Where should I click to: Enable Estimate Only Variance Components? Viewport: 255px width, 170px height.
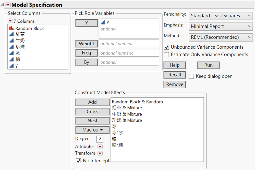[166, 55]
